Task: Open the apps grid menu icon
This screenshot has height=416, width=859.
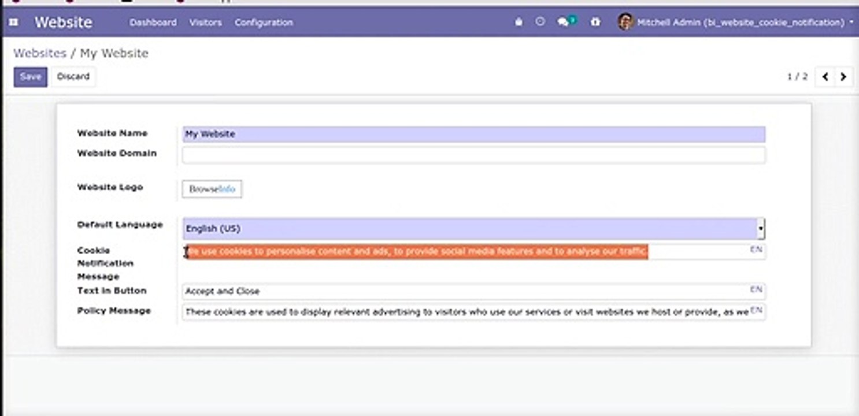Action: (13, 23)
